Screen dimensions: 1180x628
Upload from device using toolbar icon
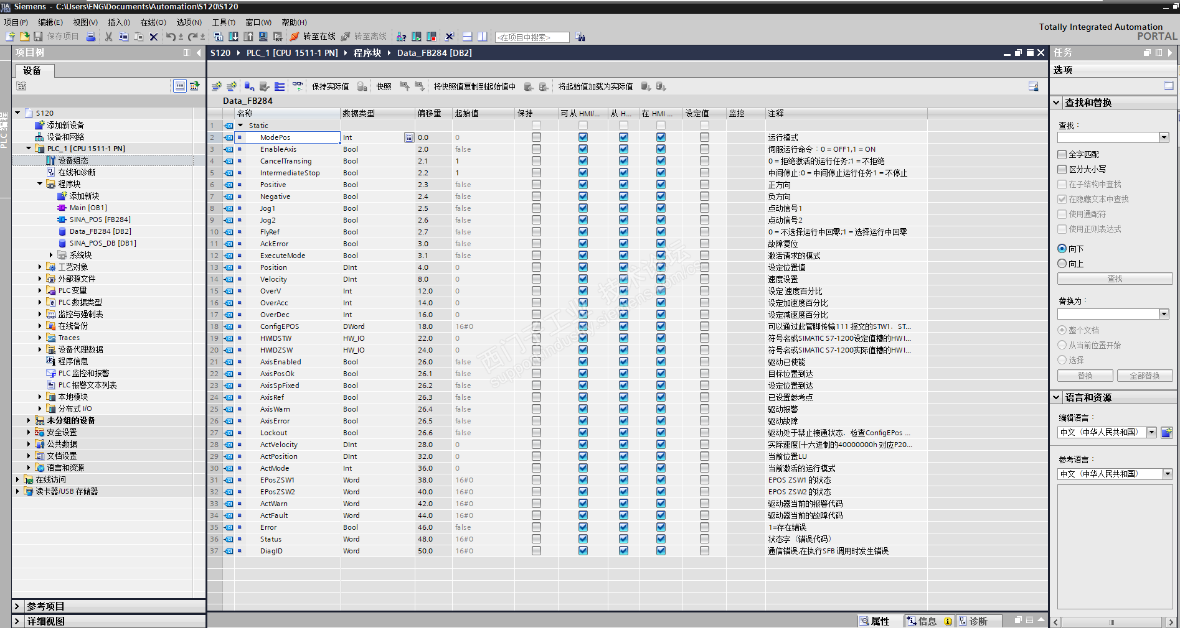[248, 37]
